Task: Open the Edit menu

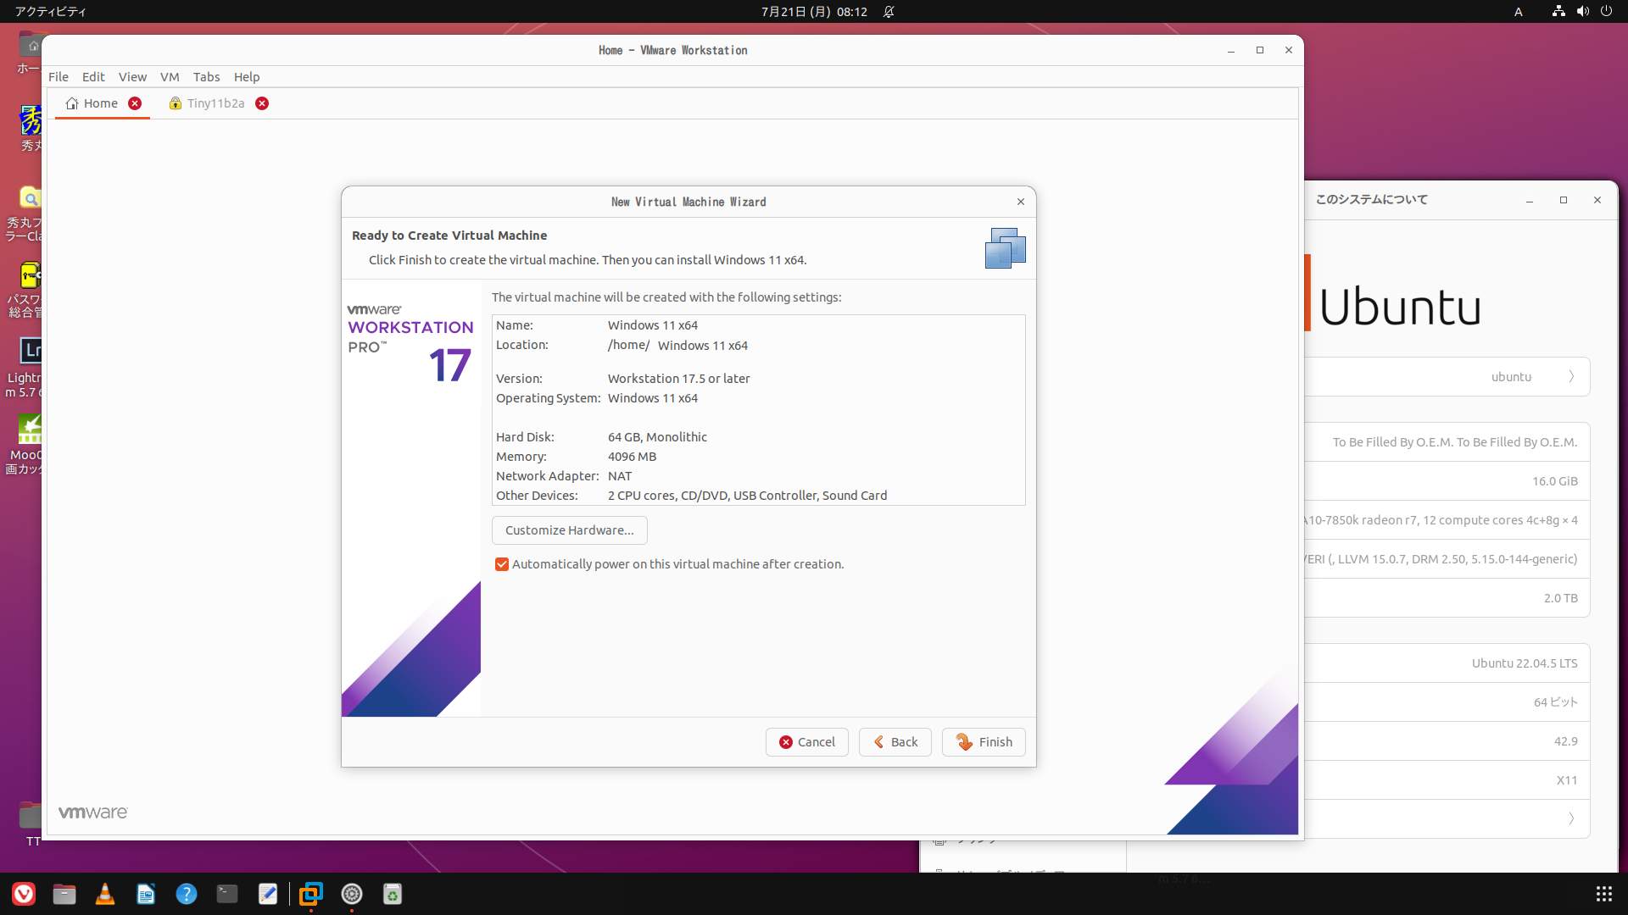Action: pyautogui.click(x=93, y=76)
